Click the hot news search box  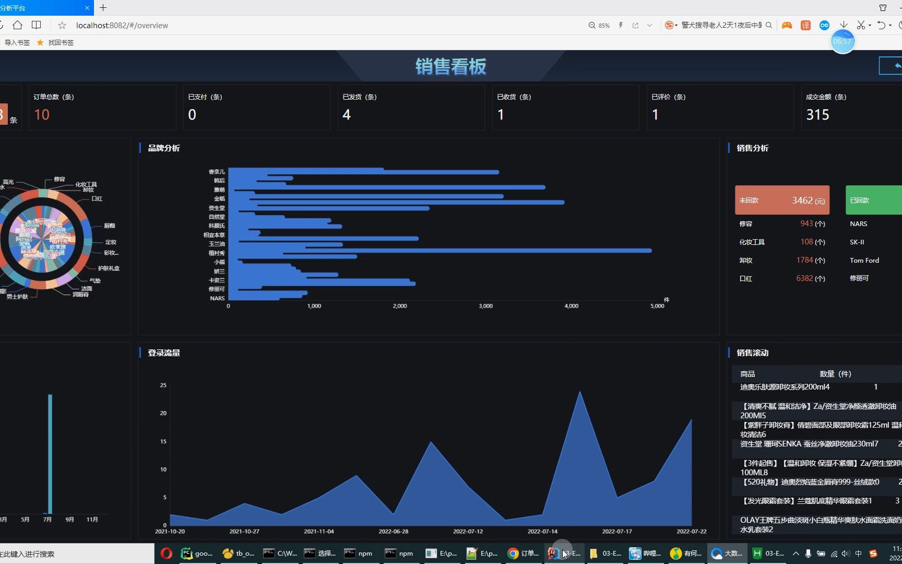[721, 25]
